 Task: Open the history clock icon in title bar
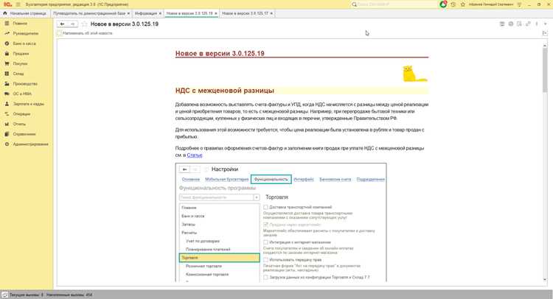point(453,4)
